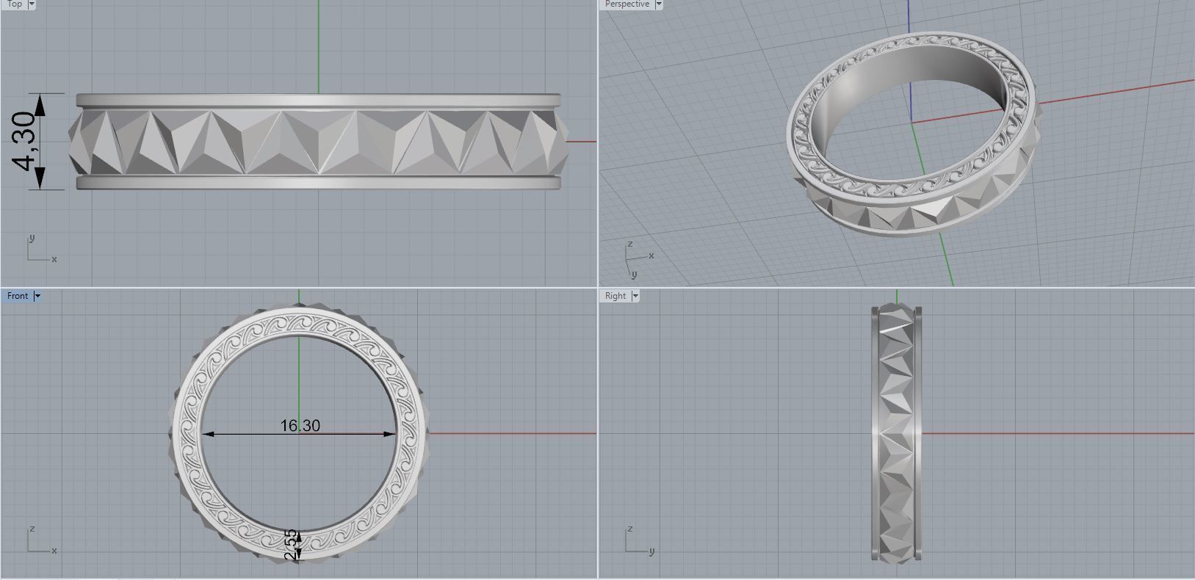Open the Top viewport dropdown arrow

click(32, 4)
